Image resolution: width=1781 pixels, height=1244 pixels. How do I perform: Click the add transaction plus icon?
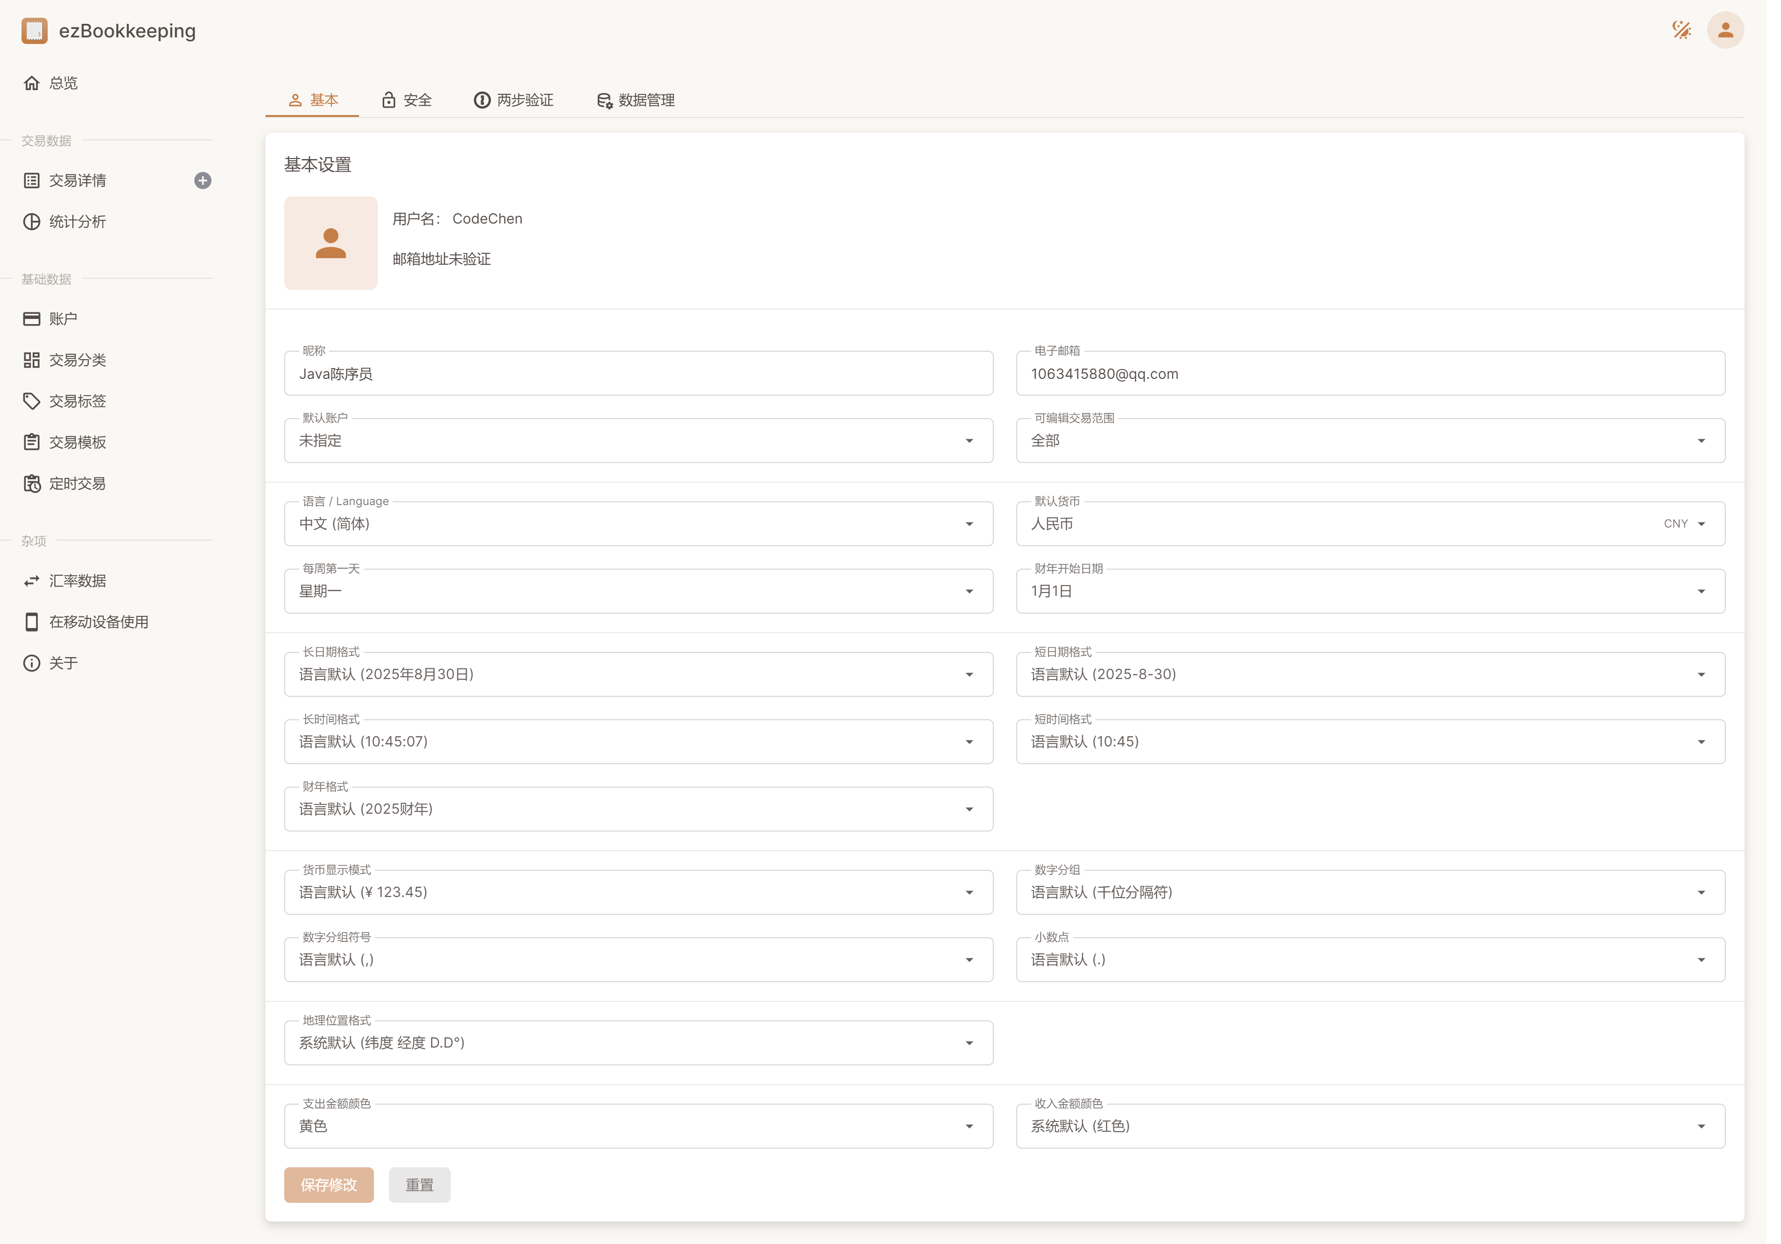[x=202, y=181]
